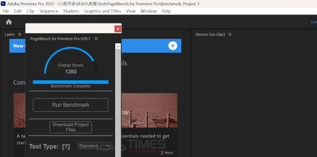Click Download Project Files button
317x157 pixels.
pos(71,127)
